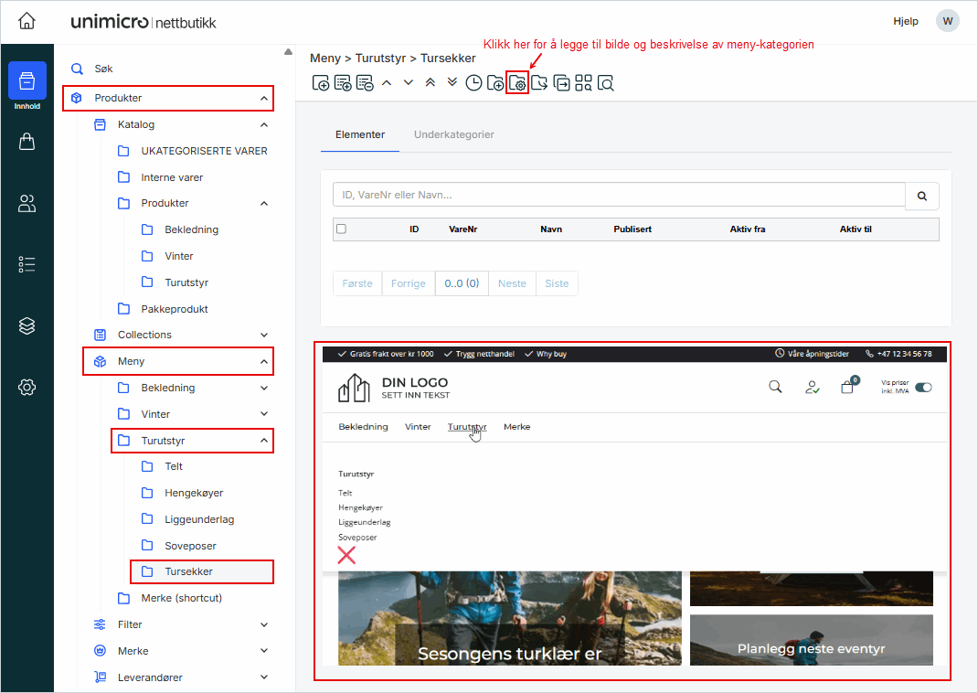Select the Elementer tab
Image resolution: width=978 pixels, height=693 pixels.
[x=360, y=134]
